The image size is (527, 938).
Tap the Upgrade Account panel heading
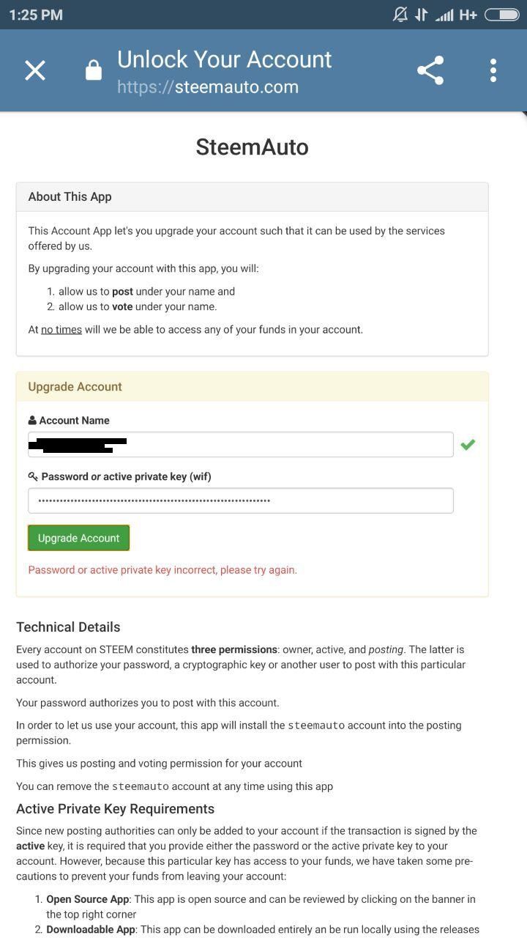click(x=75, y=387)
